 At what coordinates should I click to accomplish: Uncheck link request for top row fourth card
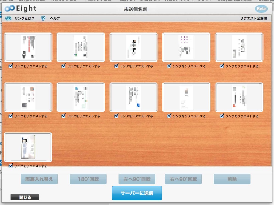tap(169, 66)
